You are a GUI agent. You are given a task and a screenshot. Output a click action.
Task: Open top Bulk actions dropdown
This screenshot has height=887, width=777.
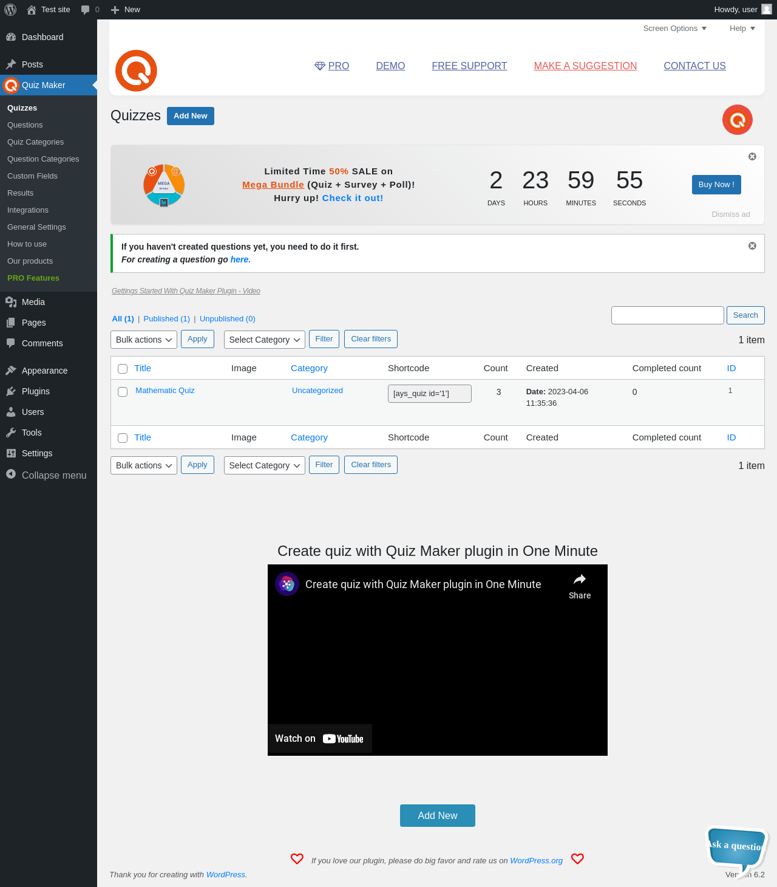[144, 340]
